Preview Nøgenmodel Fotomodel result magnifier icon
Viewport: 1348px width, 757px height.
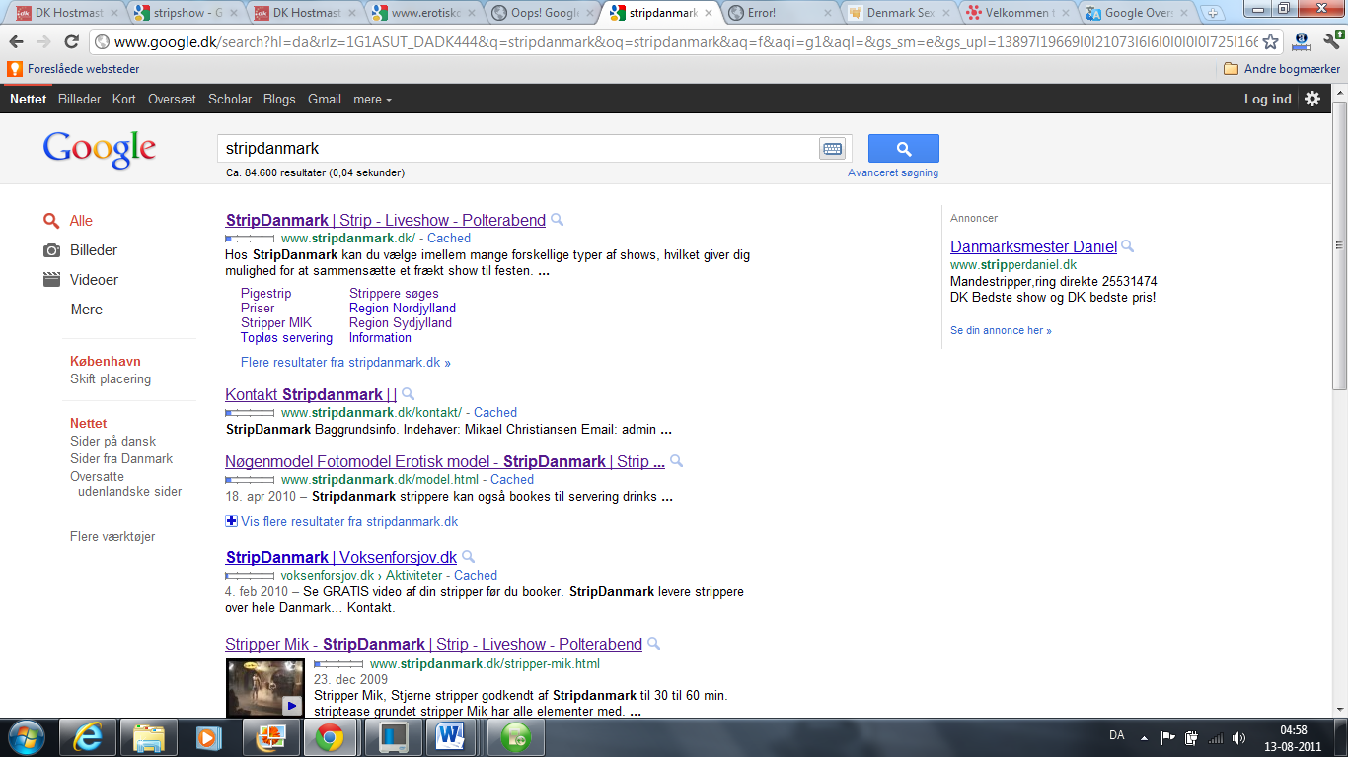[676, 461]
